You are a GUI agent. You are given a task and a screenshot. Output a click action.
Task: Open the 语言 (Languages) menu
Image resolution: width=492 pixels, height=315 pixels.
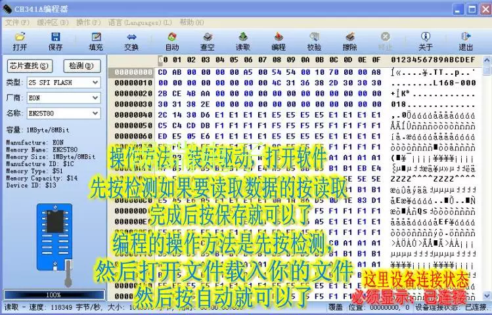point(140,22)
